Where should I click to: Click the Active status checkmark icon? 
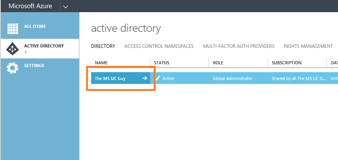coord(158,78)
